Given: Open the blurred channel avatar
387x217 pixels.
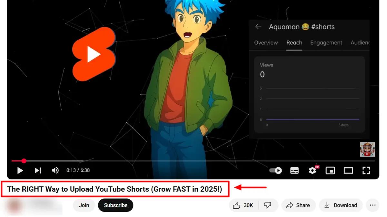Looking at the screenshot, I should click(x=14, y=206).
